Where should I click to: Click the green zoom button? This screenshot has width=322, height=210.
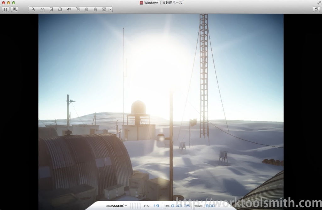pos(14,3)
